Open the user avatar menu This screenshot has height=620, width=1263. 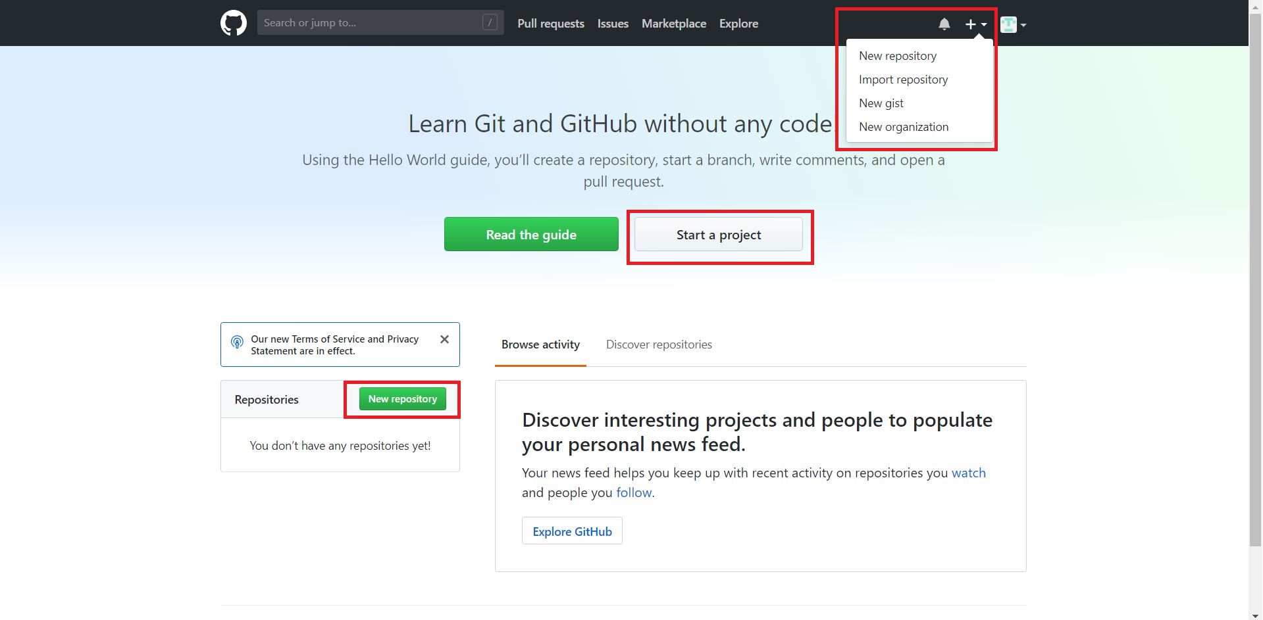tap(1013, 24)
